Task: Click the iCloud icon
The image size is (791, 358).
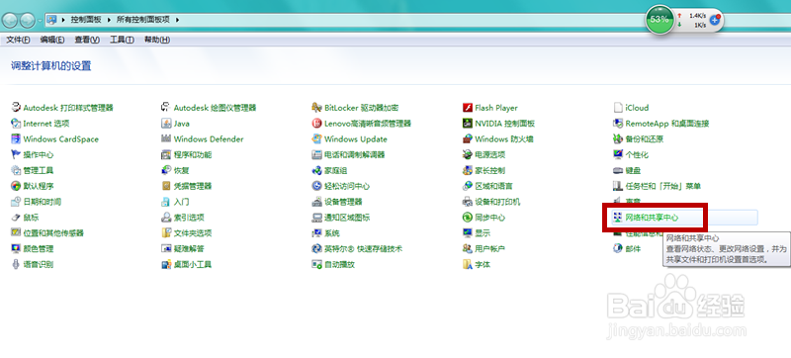Action: click(618, 108)
